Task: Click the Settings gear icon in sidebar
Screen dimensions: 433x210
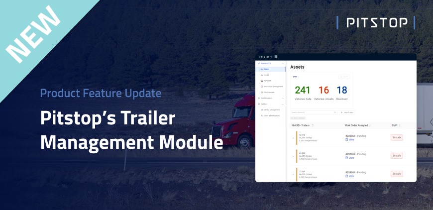Action: click(x=259, y=104)
